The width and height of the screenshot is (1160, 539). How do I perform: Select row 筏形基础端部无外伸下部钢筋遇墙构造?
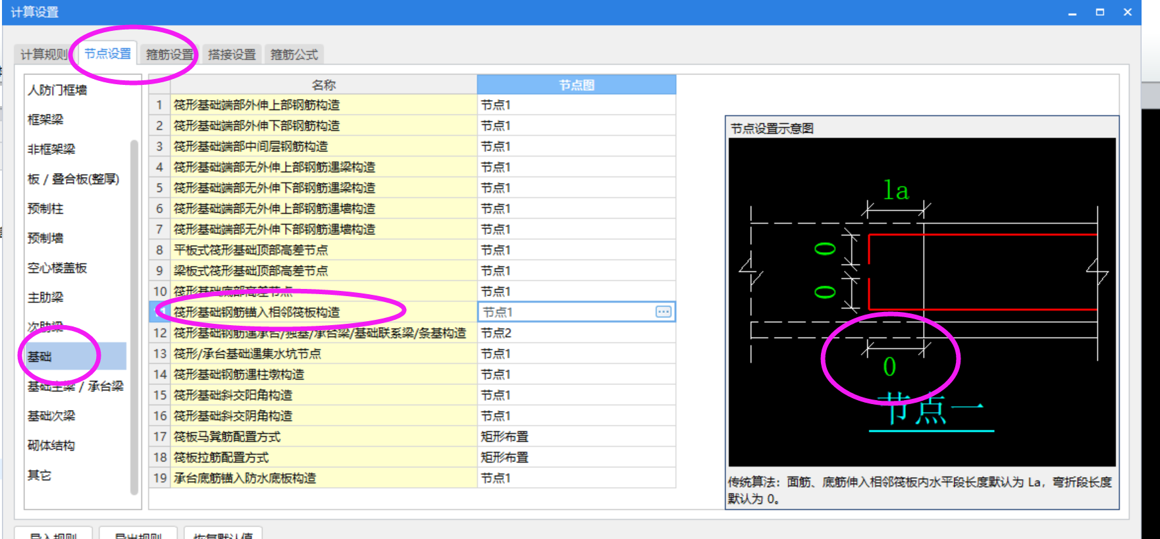(323, 229)
